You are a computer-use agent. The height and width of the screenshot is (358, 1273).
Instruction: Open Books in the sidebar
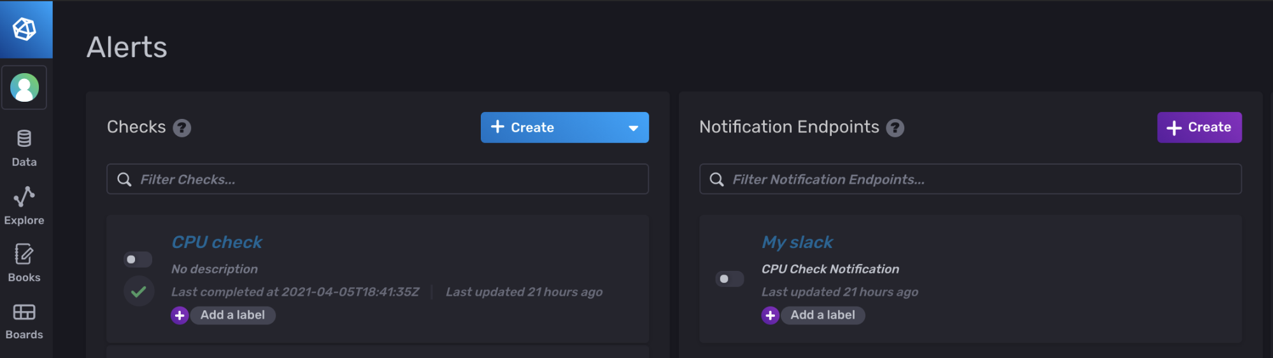(24, 263)
